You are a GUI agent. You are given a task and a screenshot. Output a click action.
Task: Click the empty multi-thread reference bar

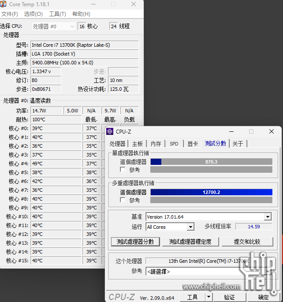(x=212, y=200)
